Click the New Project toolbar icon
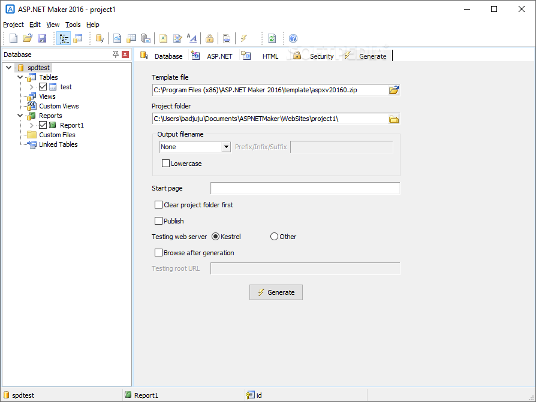 coord(13,38)
